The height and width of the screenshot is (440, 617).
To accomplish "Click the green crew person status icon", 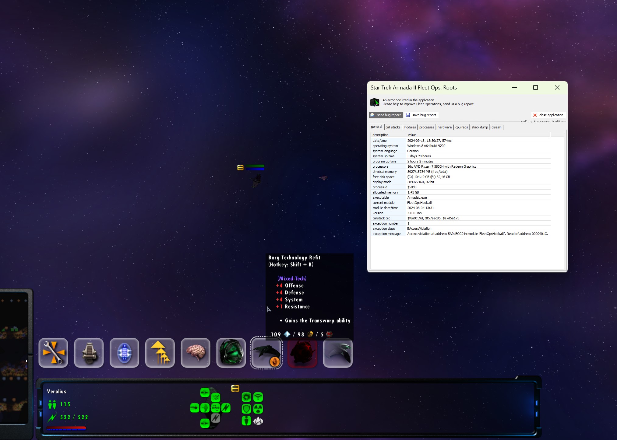I will pyautogui.click(x=246, y=421).
